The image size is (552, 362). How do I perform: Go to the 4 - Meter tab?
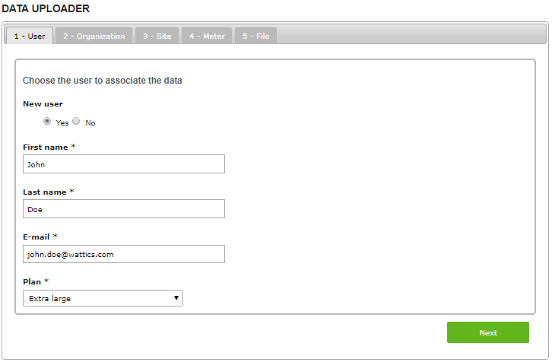click(x=207, y=36)
